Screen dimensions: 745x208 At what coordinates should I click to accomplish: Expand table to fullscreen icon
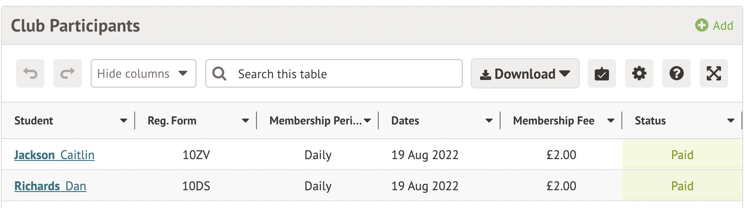coord(713,73)
